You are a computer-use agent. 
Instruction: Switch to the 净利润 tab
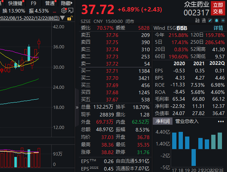tap(162, 121)
